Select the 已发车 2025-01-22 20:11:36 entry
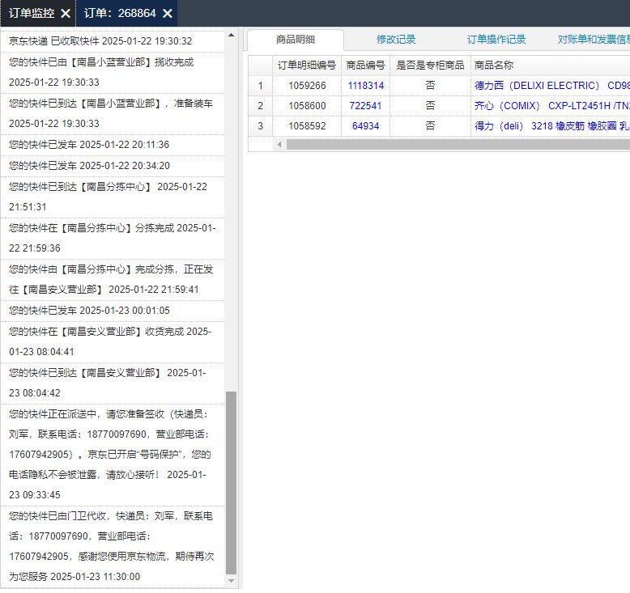 click(113, 145)
